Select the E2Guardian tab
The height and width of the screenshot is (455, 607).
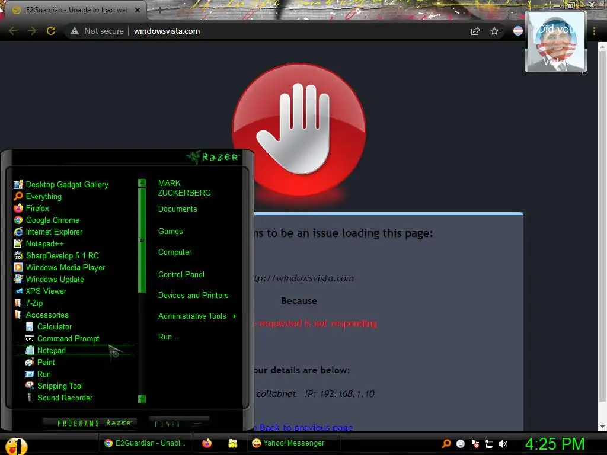point(76,10)
